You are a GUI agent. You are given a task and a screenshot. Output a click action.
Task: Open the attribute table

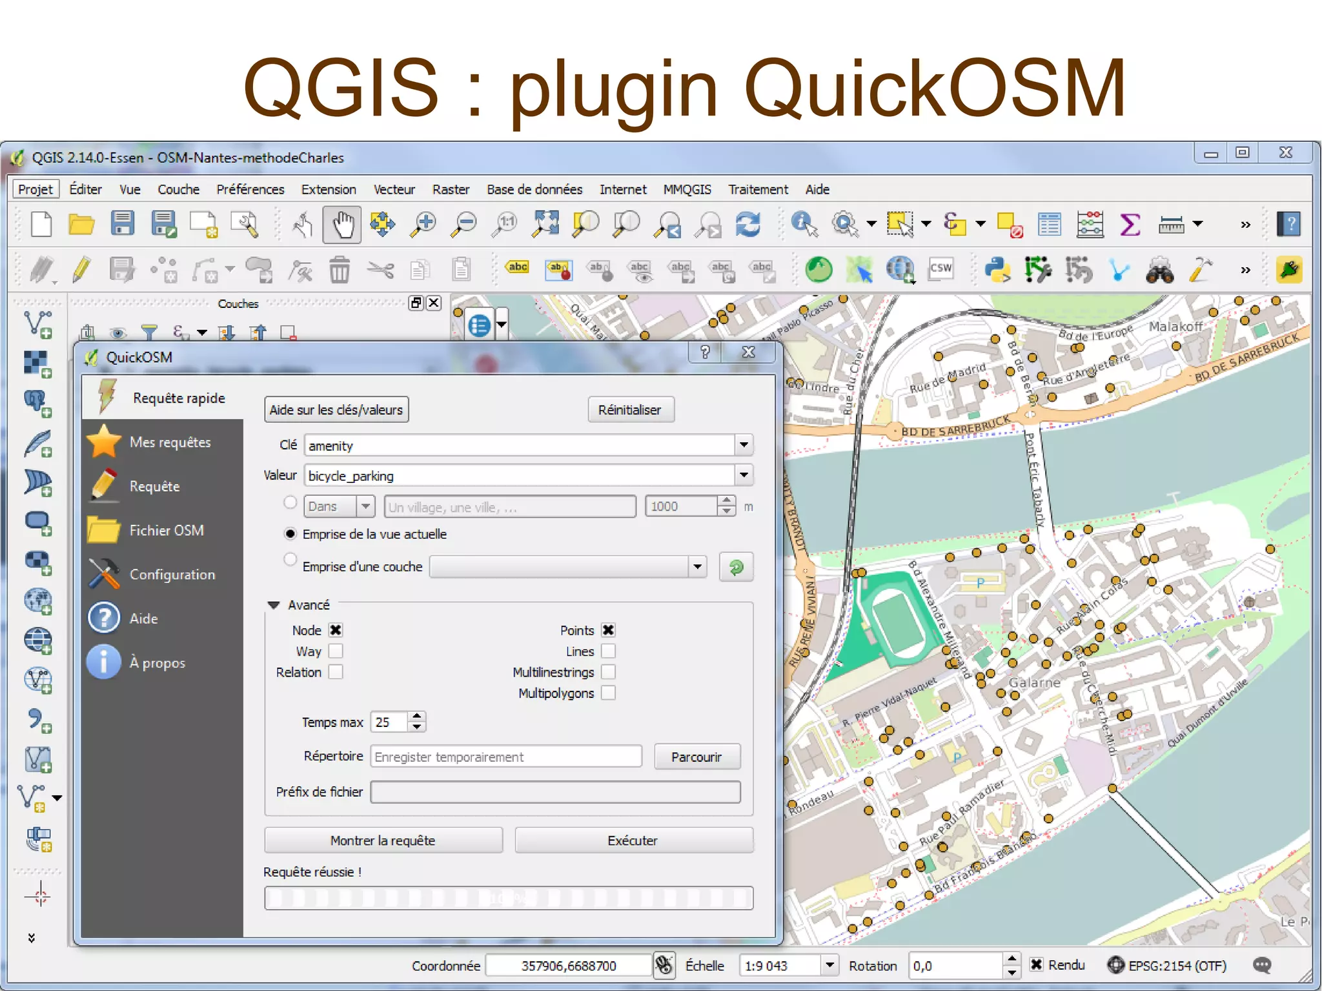pyautogui.click(x=1050, y=225)
